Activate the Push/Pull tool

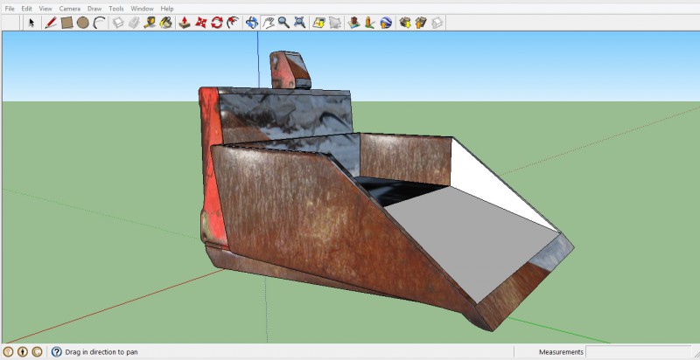(x=185, y=22)
